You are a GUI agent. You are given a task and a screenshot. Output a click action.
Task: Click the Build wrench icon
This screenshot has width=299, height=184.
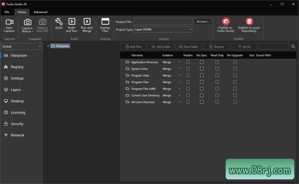click(59, 21)
